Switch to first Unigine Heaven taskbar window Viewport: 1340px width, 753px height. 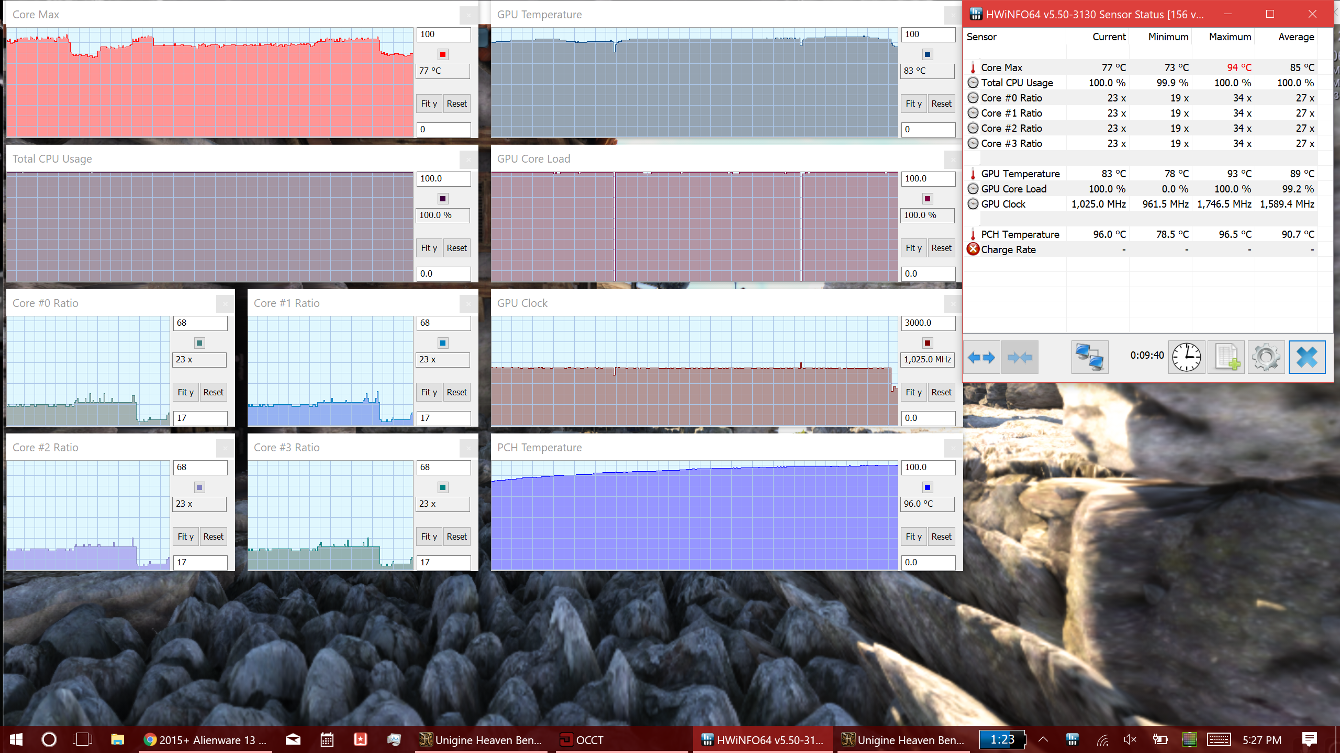482,739
